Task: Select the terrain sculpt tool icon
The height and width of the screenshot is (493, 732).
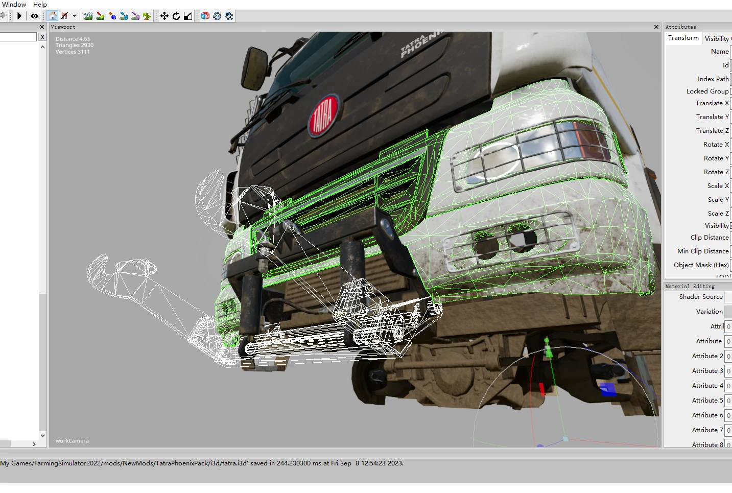Action: click(88, 16)
